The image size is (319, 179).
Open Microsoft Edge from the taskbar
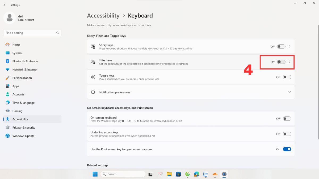[x=196, y=174]
